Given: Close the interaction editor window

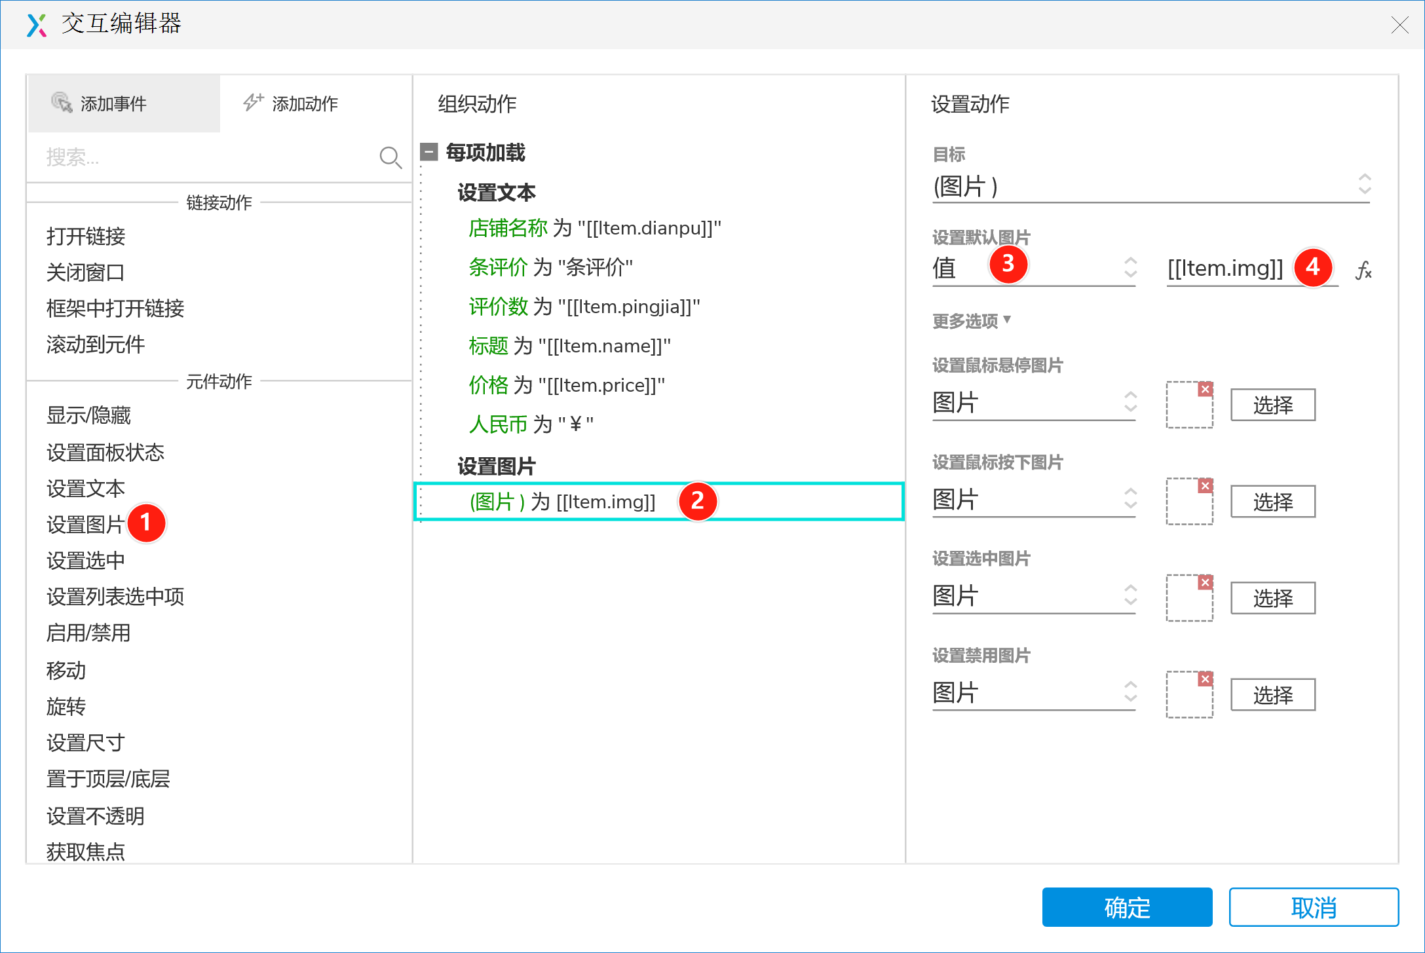Looking at the screenshot, I should 1399,25.
